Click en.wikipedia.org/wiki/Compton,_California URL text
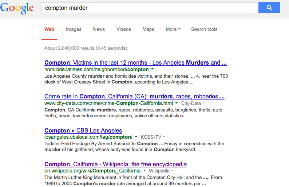This screenshot has height=187, width=289. tap(92, 171)
